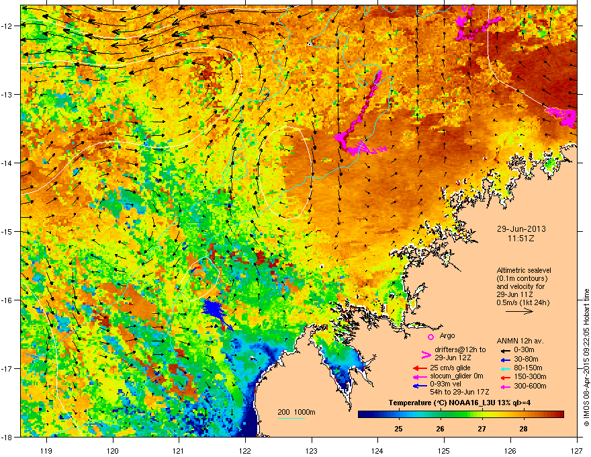Click the magenta slocum_glider legend arrow

(x=420, y=376)
